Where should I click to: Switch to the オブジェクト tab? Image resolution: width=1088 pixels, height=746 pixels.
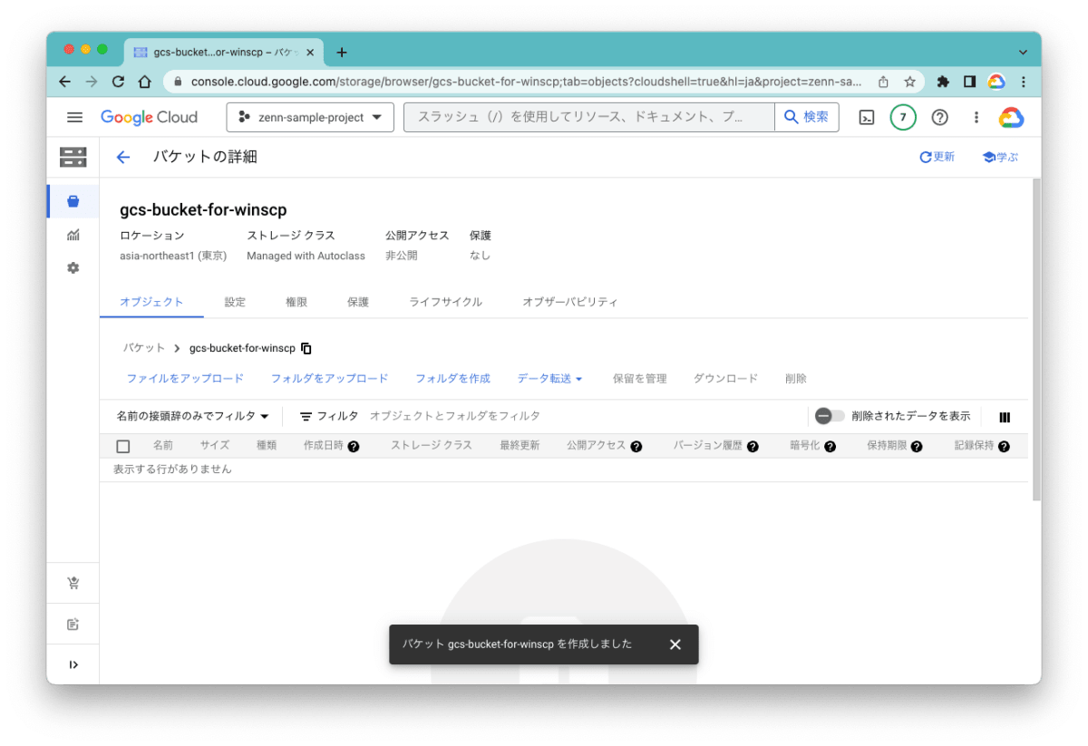pos(151,302)
